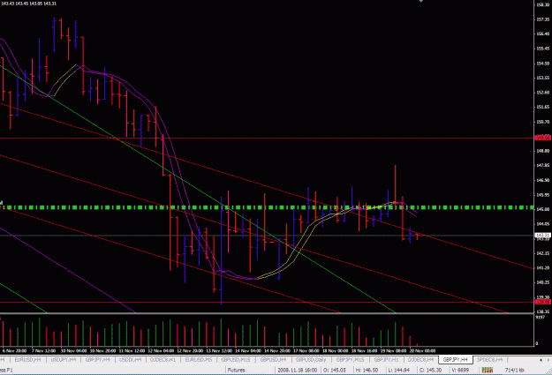Click the 17 Nov 08:00 time axis label

pos(306,350)
